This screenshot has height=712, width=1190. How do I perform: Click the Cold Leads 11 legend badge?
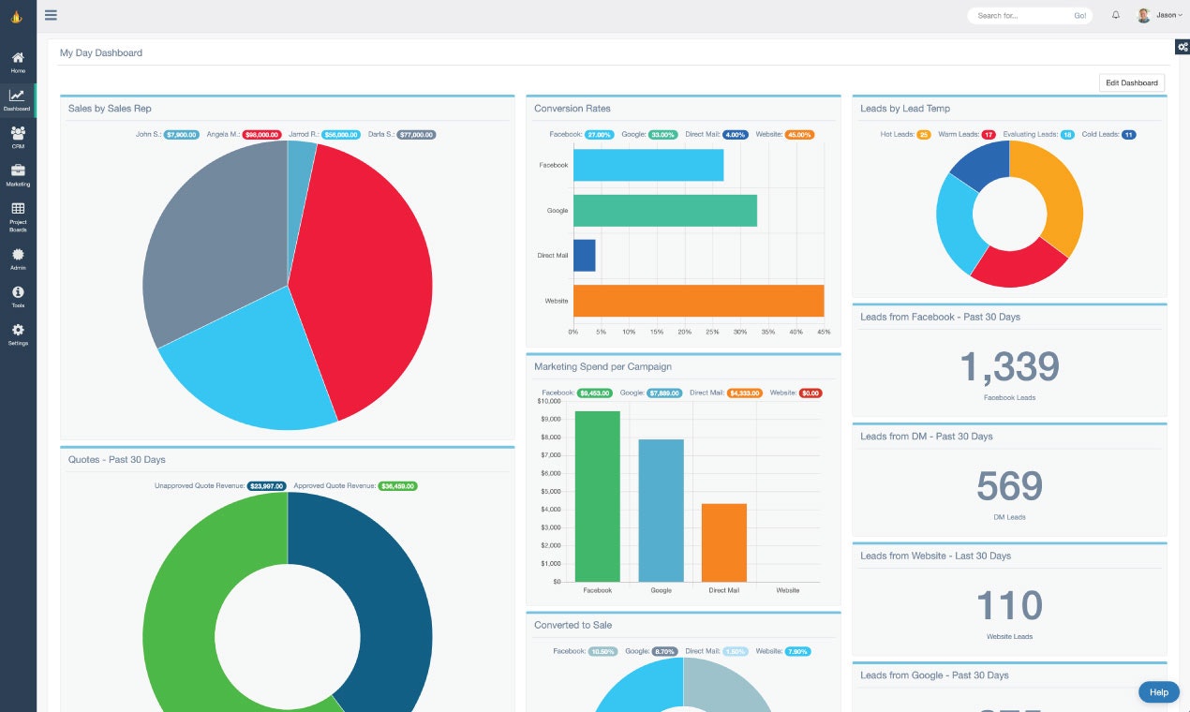tap(1128, 135)
